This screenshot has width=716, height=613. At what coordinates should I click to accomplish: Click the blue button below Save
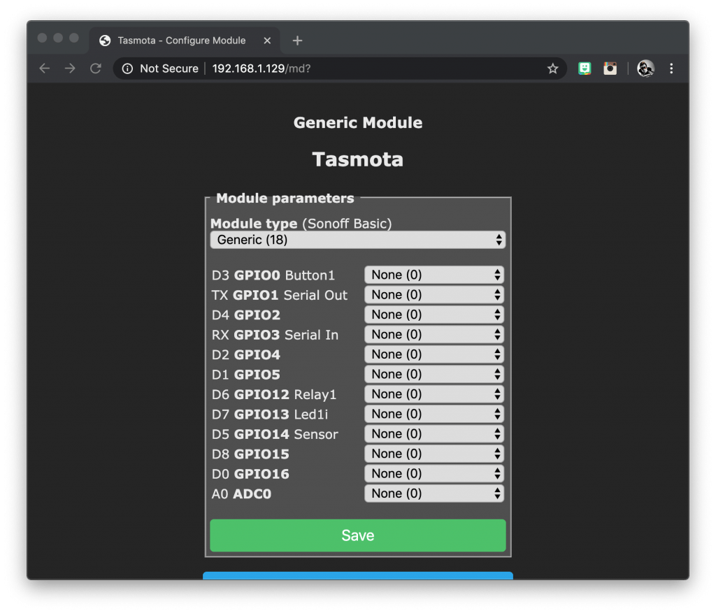point(357,575)
